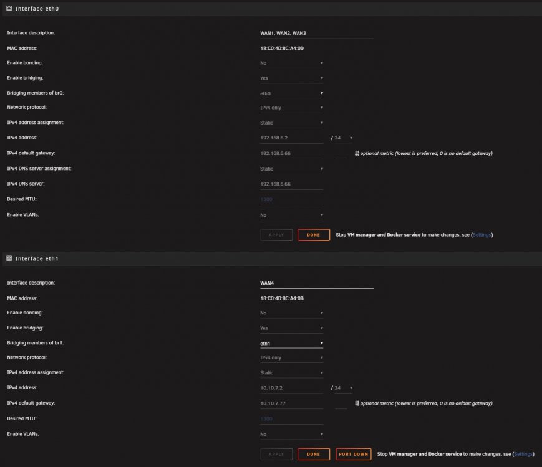Open eth1 Enable bridging dropdown
The width and height of the screenshot is (542, 467).
tap(291, 328)
